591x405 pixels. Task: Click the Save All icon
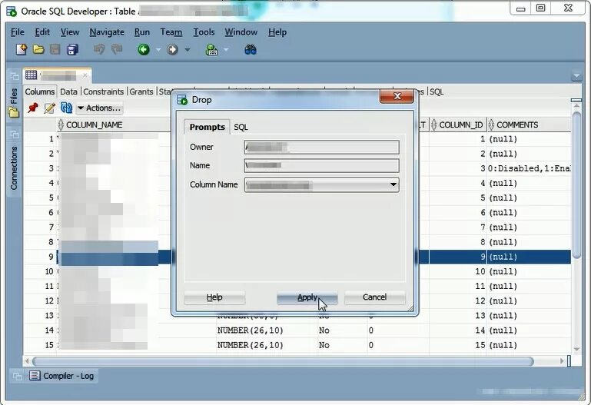pyautogui.click(x=72, y=50)
